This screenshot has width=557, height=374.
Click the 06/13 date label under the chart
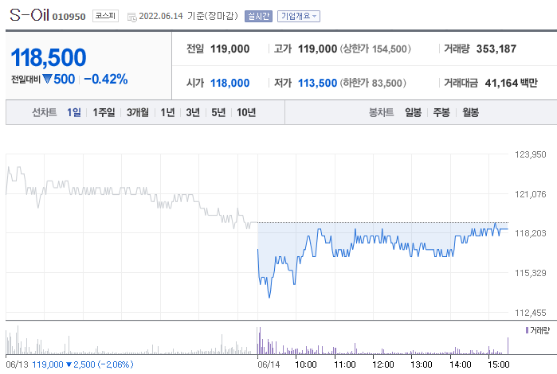pyautogui.click(x=17, y=364)
